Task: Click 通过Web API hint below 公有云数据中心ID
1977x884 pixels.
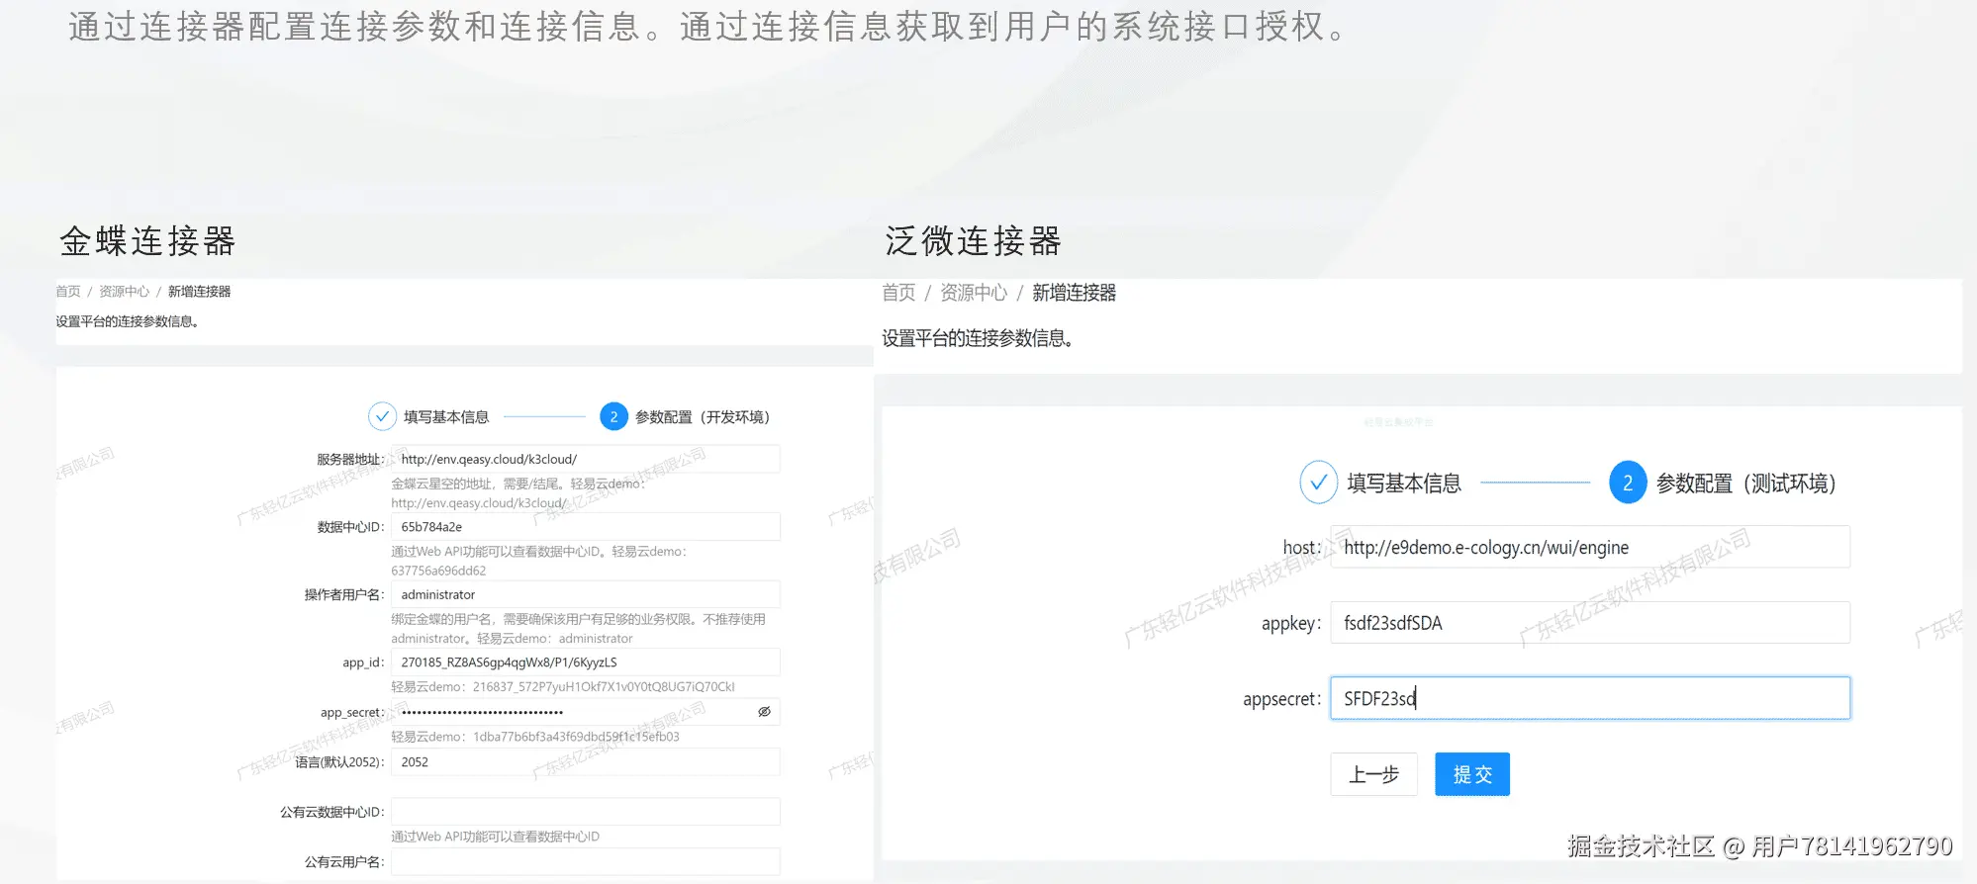Action: (x=495, y=837)
